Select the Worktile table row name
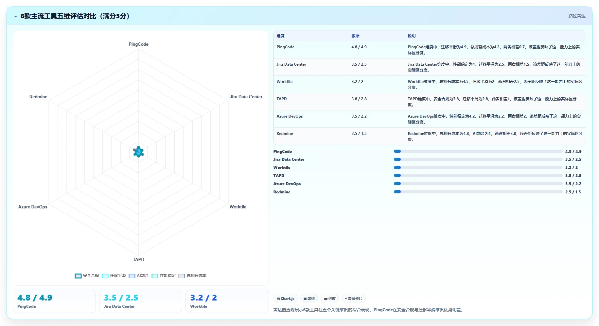 (284, 82)
